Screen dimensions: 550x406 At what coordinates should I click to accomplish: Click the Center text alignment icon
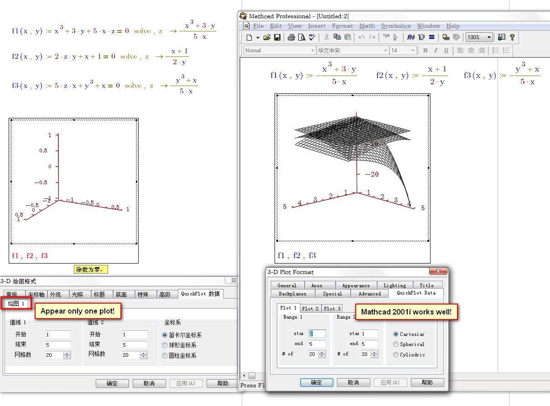coord(471,51)
